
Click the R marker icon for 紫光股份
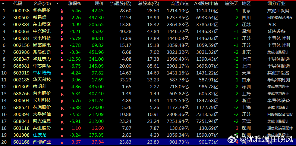(62, 11)
